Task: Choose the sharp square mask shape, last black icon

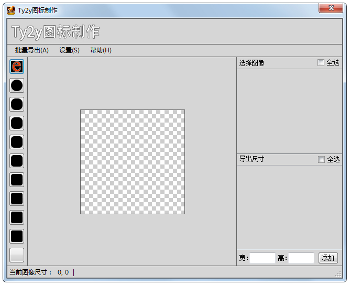Action: pos(17,236)
